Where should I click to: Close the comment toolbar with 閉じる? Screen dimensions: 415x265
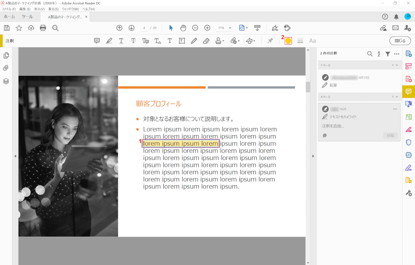coord(400,41)
